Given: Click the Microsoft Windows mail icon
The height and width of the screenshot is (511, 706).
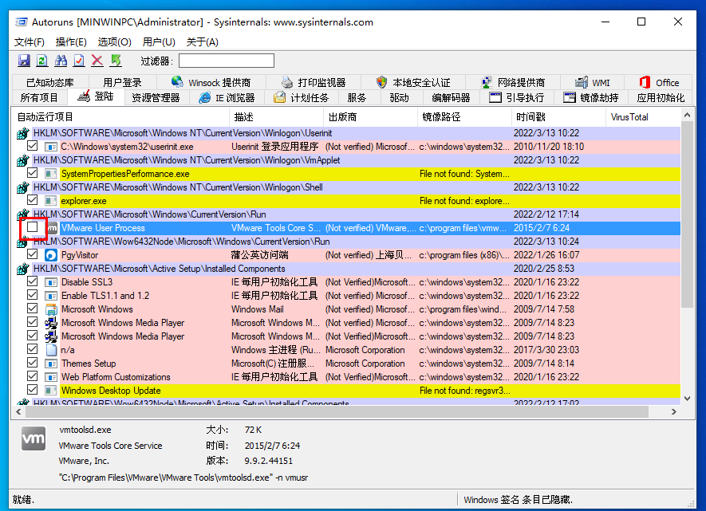Looking at the screenshot, I should tap(51, 309).
